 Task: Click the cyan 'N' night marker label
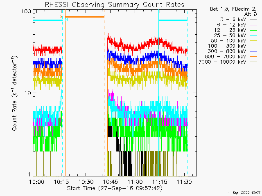[x=66, y=20]
